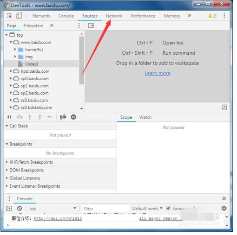Expand sp0.baidu.com domain
The image size is (237, 235).
click(x=11, y=78)
